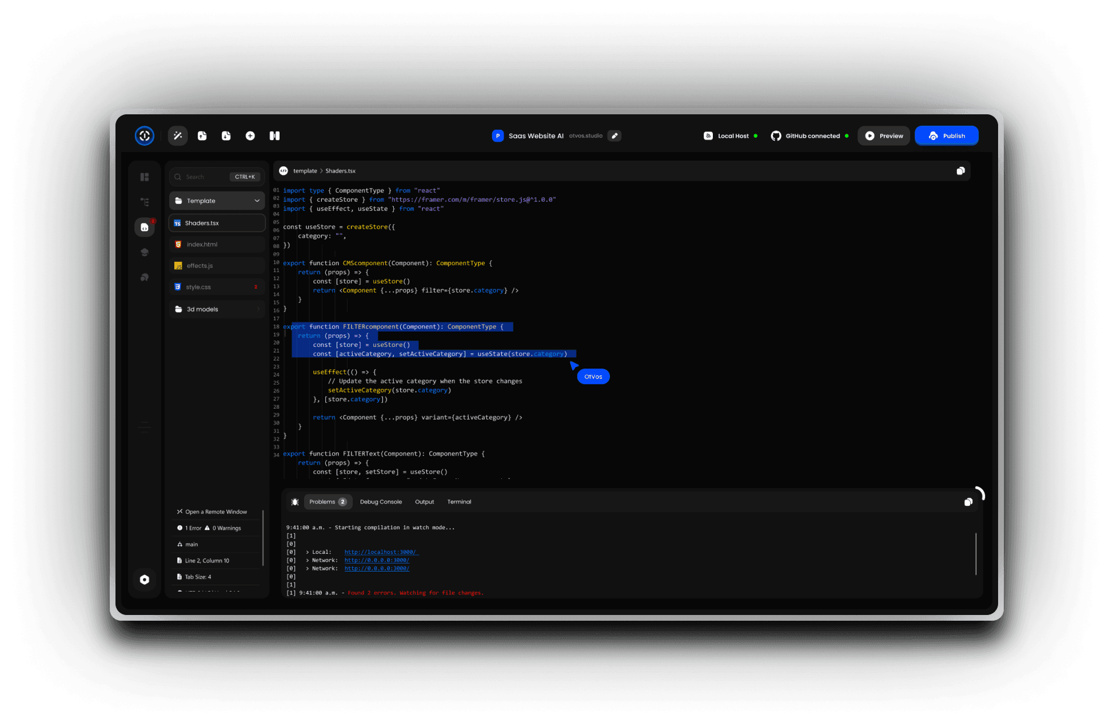1109x727 pixels.
Task: Switch to the Output tab
Action: point(425,502)
